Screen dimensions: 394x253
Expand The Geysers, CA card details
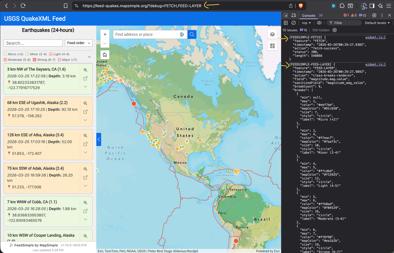pyautogui.click(x=86, y=86)
